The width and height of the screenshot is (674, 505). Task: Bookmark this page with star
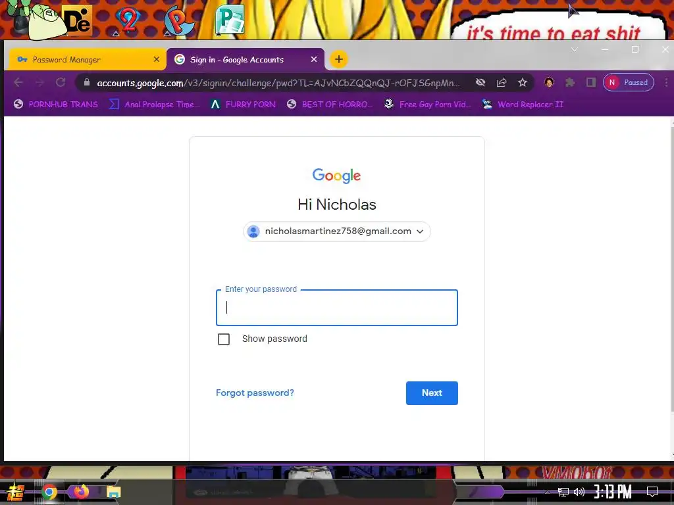pyautogui.click(x=522, y=82)
